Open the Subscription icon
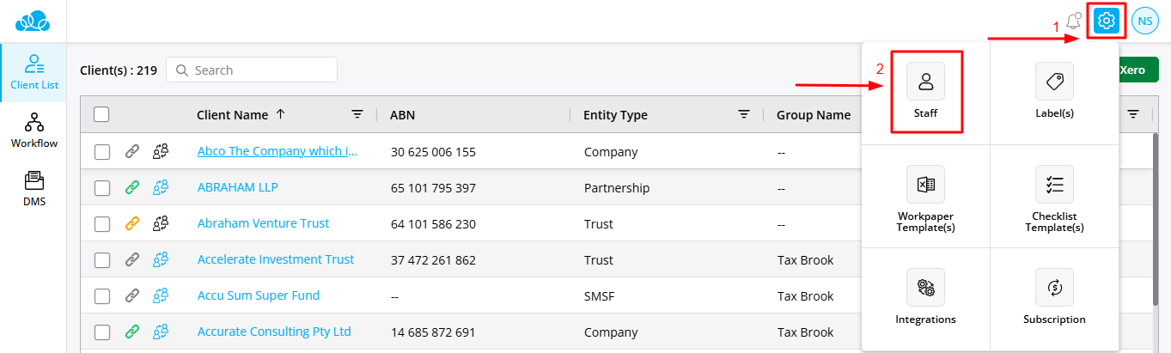The image size is (1171, 353). pos(1054,288)
